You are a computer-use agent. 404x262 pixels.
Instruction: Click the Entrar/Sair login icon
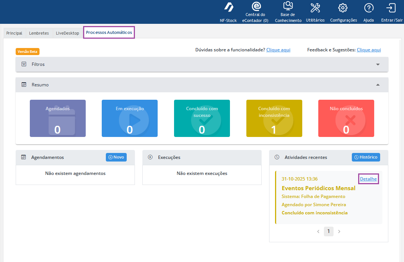click(391, 8)
